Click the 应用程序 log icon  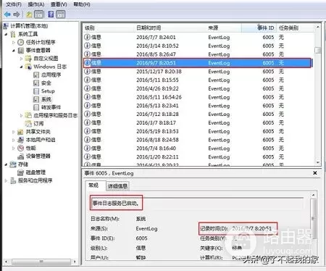[36, 75]
